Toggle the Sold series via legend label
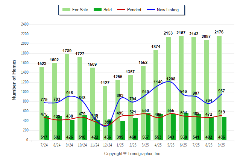This screenshot has height=163, width=243. 109,10
